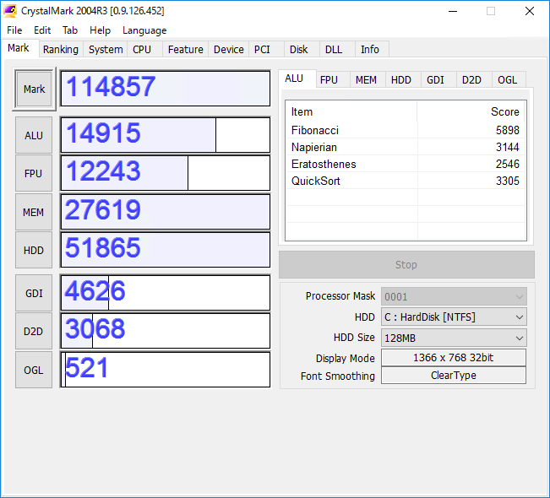This screenshot has width=550, height=498.
Task: Select the Fibonacci row
Action: click(406, 130)
